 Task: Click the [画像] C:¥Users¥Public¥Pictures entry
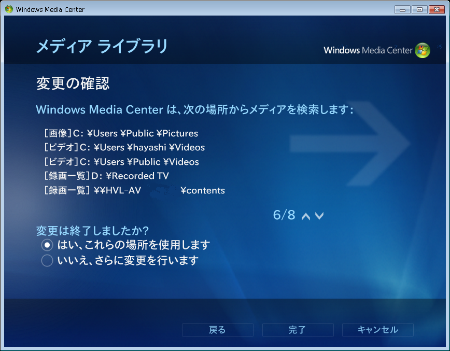point(121,133)
